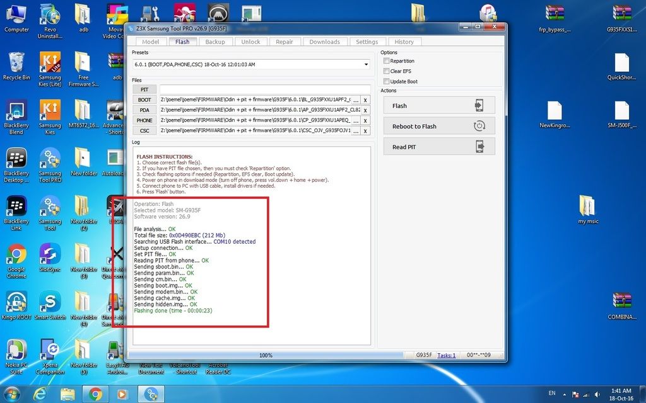Show hidden system tray icons arrow
This screenshot has height=403, width=646.
coord(565,394)
